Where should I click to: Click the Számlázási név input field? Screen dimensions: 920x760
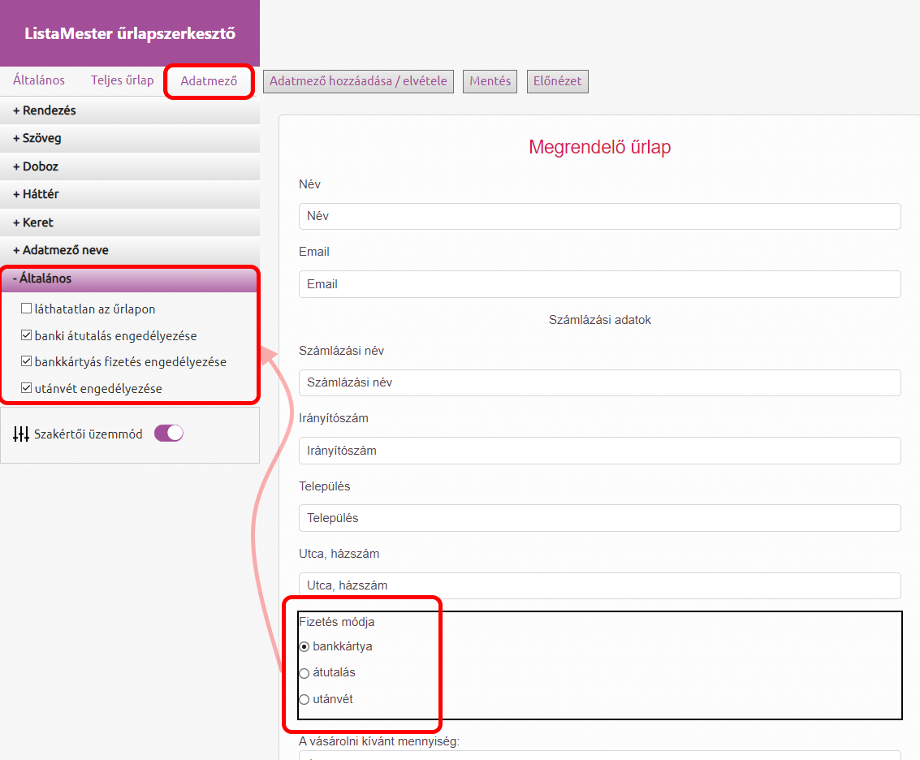pos(599,382)
